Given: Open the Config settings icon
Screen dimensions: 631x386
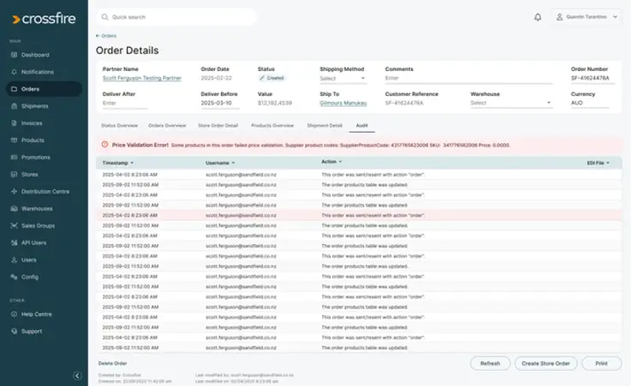Looking at the screenshot, I should coord(14,276).
